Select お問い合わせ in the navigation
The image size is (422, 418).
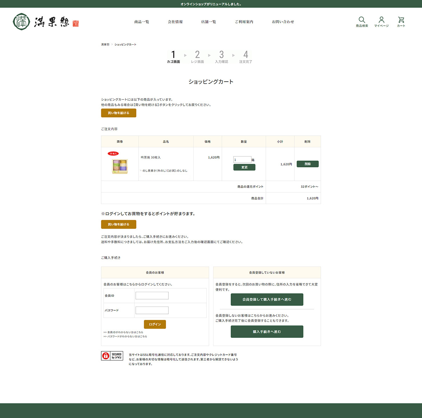coord(283,22)
